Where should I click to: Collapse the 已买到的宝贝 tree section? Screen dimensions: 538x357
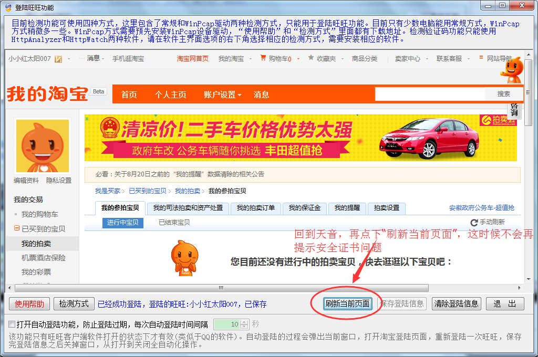point(17,229)
